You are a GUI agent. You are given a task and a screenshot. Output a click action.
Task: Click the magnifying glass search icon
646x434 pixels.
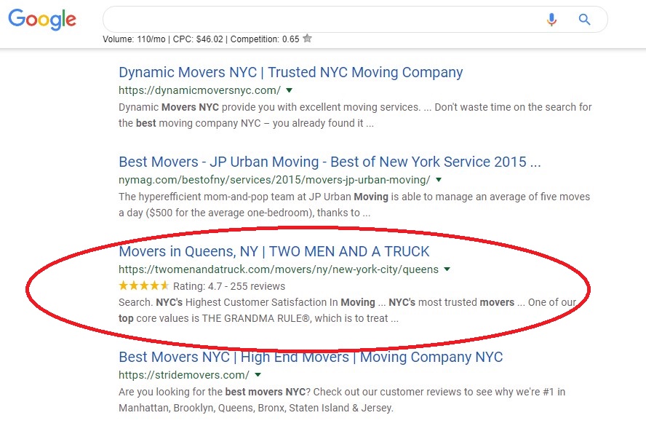(584, 20)
